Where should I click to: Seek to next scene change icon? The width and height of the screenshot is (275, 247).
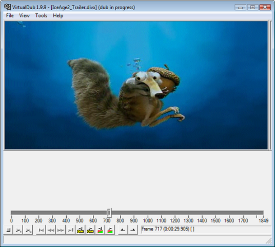[x=110, y=230]
